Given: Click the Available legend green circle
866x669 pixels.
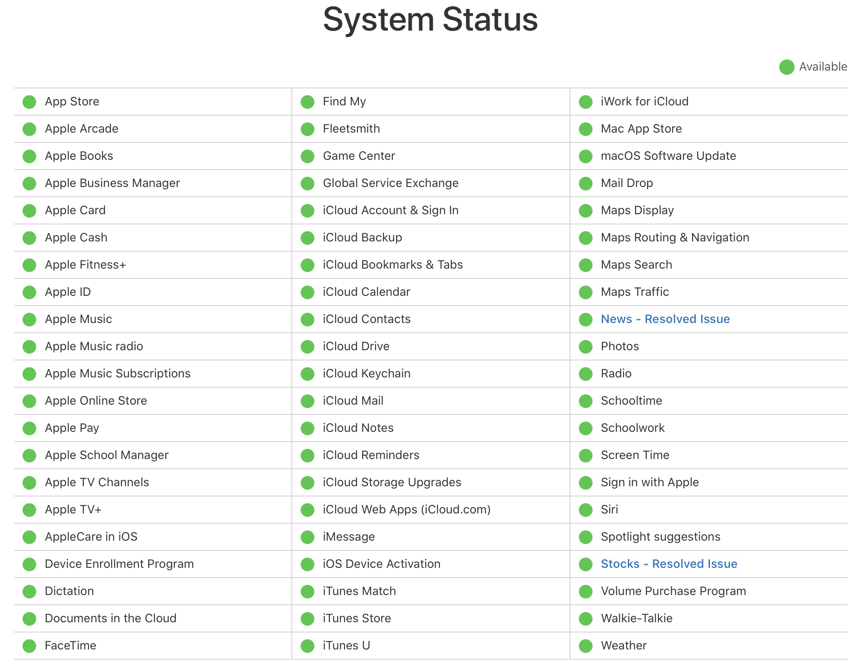Looking at the screenshot, I should click(x=786, y=67).
